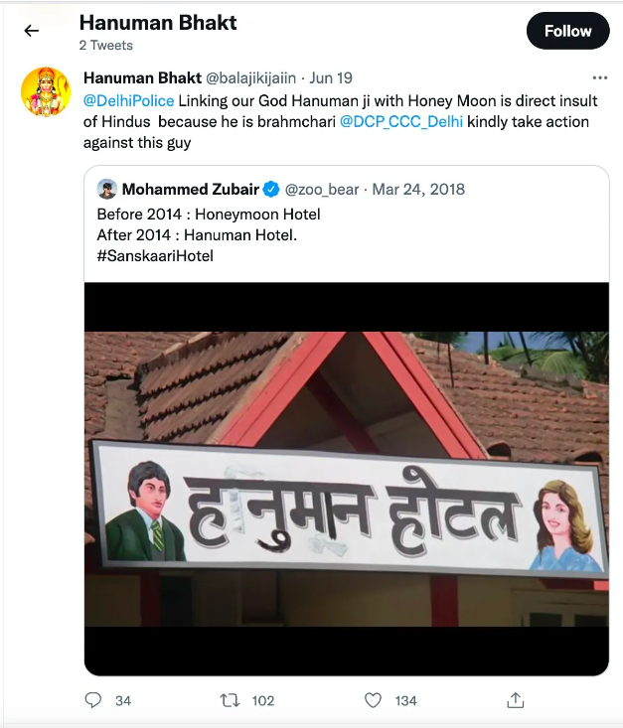Viewport: 623px width, 728px height.
Task: Click Mohammed Zubair's small avatar
Action: pos(106,189)
